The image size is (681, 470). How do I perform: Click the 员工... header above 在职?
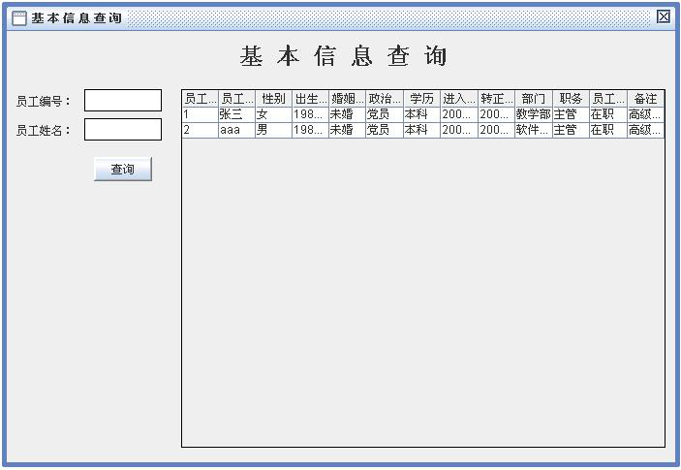[608, 99]
